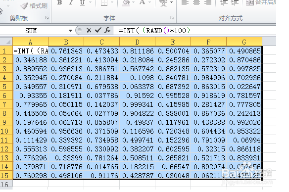This screenshot has width=289, height=192.
Task: Toggle Underline formatting
Action: [x=82, y=2]
